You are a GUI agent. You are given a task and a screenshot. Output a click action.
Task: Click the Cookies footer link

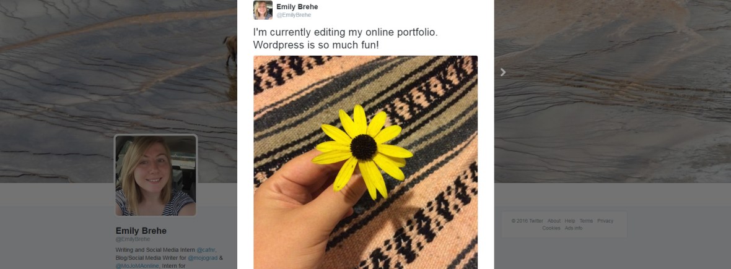coord(551,228)
